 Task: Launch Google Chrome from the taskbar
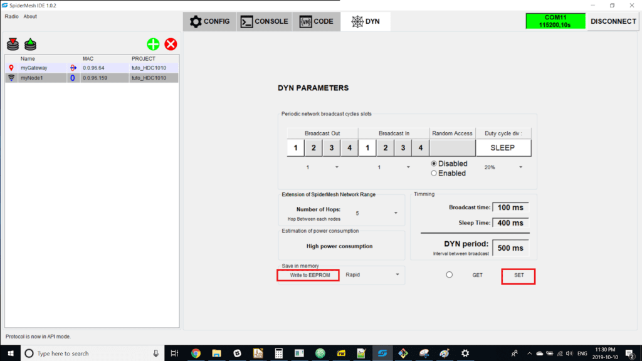196,353
